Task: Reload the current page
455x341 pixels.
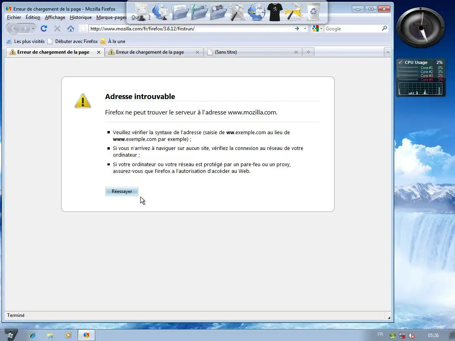Action: pyautogui.click(x=44, y=28)
